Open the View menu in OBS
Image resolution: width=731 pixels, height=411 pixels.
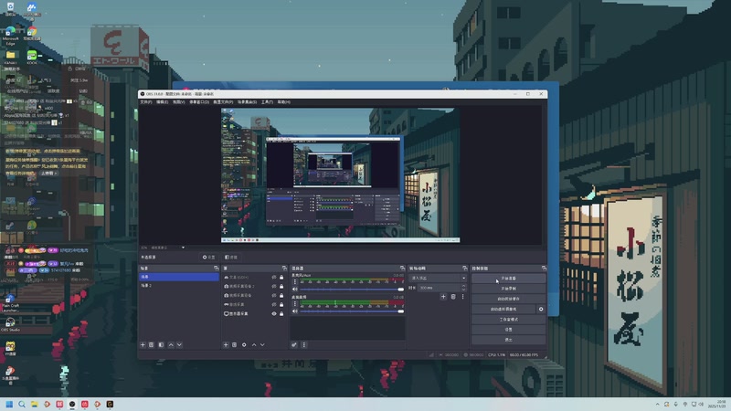click(x=178, y=102)
